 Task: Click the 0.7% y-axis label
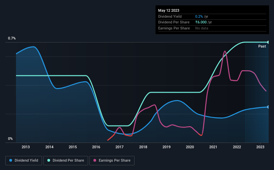(x=12, y=38)
